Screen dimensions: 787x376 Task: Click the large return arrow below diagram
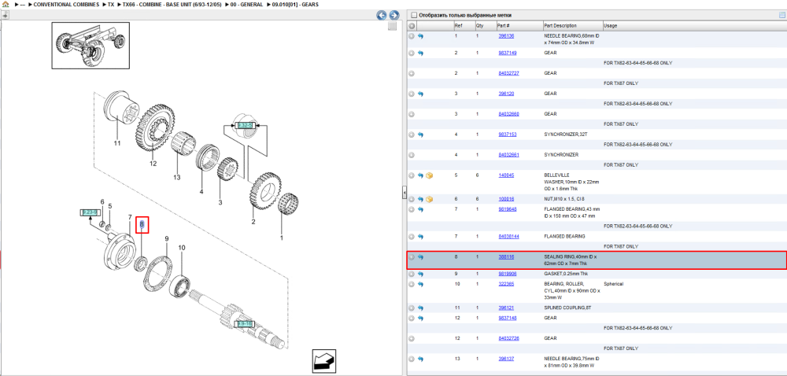[323, 361]
